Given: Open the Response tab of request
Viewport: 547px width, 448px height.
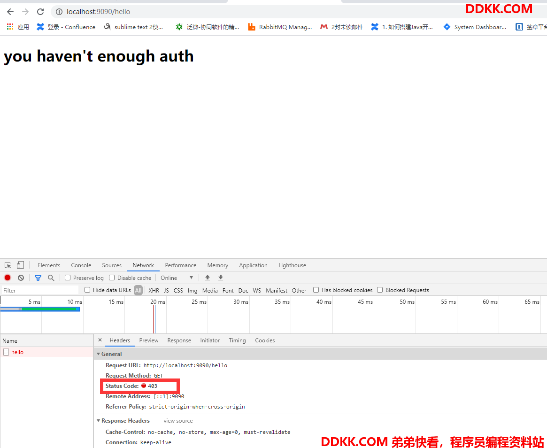Looking at the screenshot, I should click(x=179, y=340).
